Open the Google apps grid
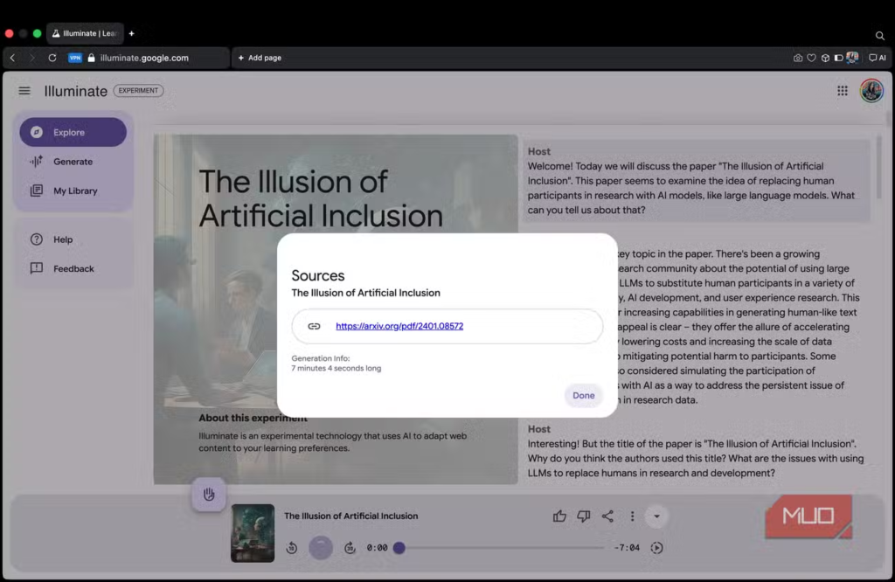This screenshot has width=895, height=582. pyautogui.click(x=843, y=91)
